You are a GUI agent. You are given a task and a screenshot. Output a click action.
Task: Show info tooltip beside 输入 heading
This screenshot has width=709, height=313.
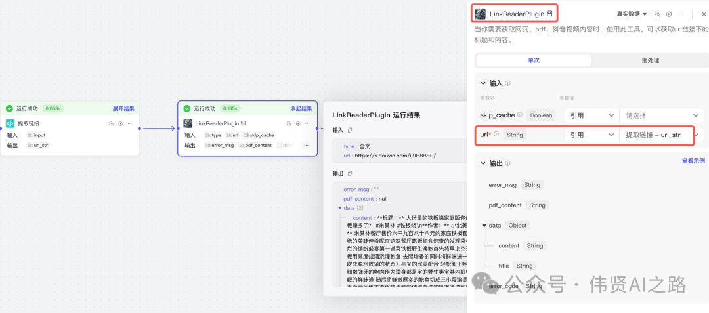click(507, 83)
